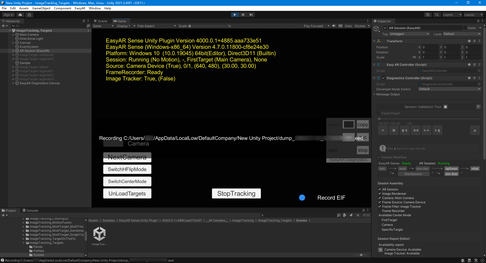Screen dimensions: 486x263
Task: Enable the Frame Player checkbox
Action: [x=379, y=113]
